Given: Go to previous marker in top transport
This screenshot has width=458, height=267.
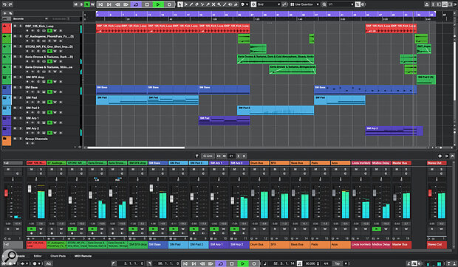Looking at the screenshot, I should (100, 4).
